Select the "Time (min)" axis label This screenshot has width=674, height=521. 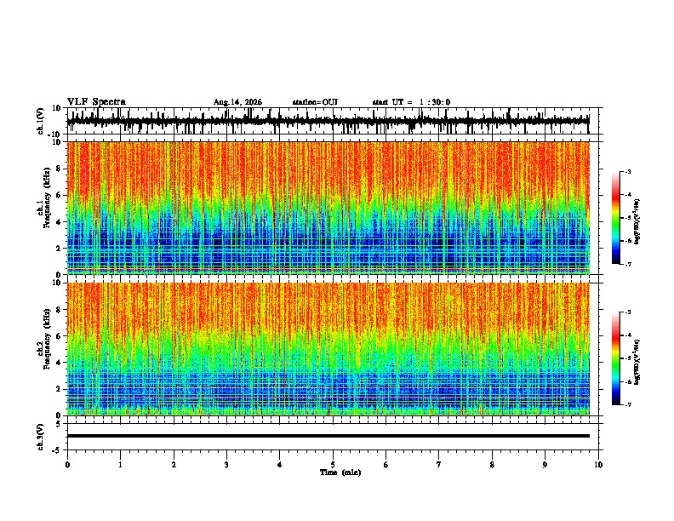click(x=340, y=472)
